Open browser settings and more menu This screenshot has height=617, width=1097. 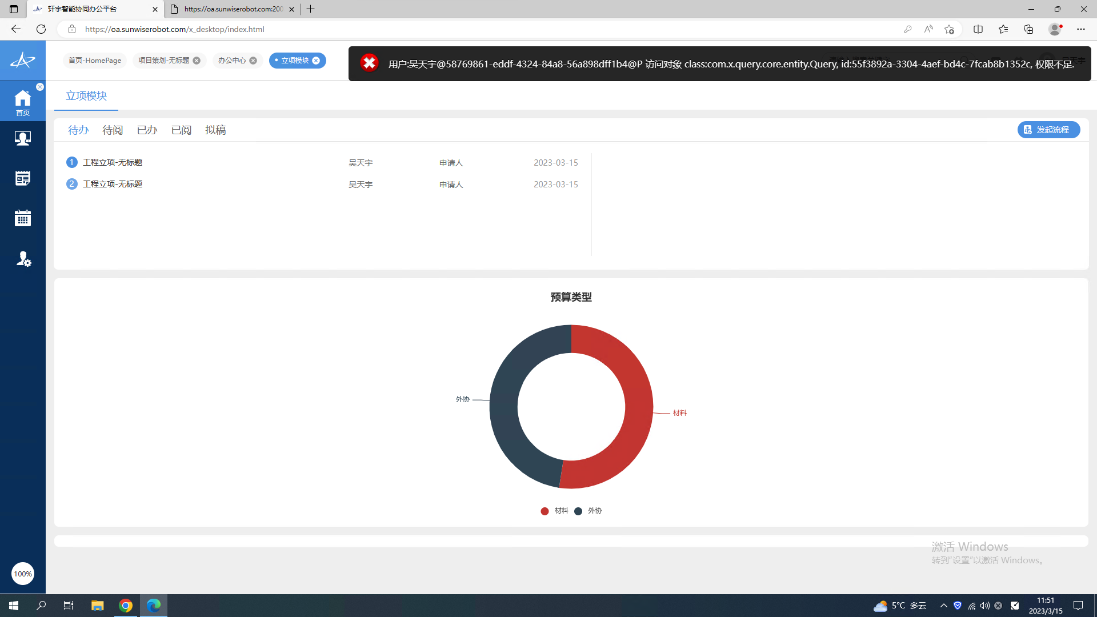click(1080, 29)
